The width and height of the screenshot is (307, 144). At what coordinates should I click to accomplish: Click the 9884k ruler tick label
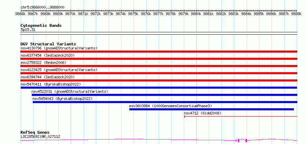(x=247, y=14)
